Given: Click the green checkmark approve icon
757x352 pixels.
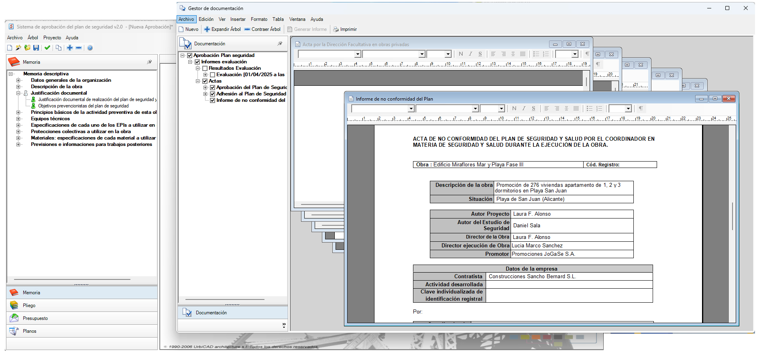Looking at the screenshot, I should tap(47, 48).
